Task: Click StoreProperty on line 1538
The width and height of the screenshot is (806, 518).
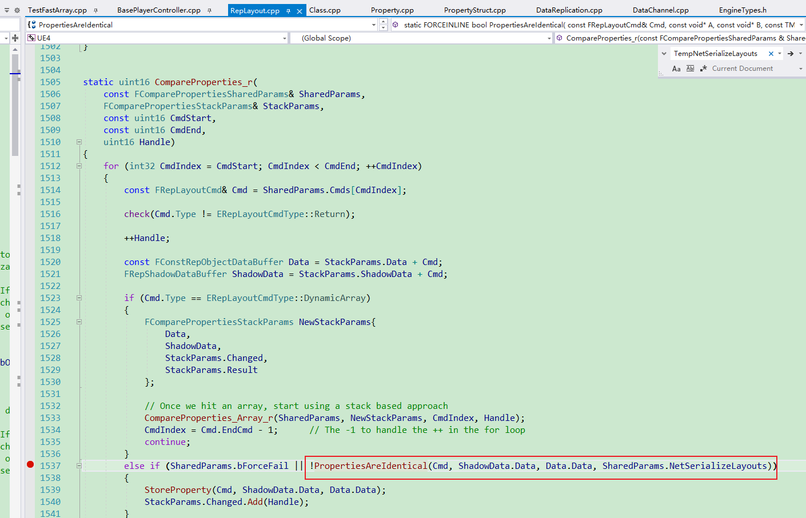Action: pos(178,490)
